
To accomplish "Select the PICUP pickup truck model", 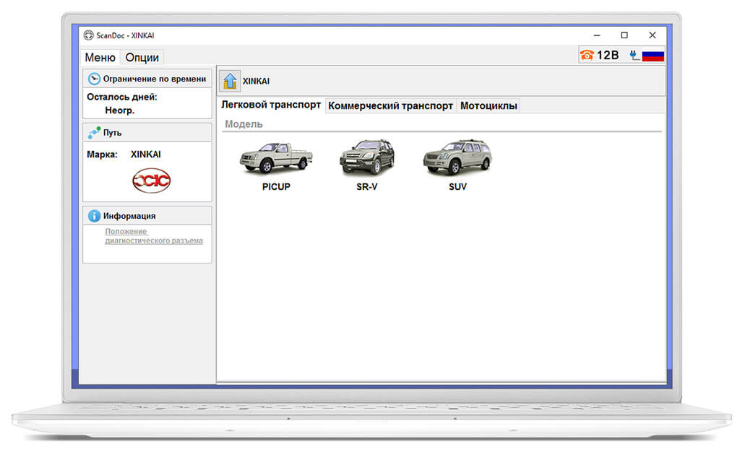I will (276, 158).
